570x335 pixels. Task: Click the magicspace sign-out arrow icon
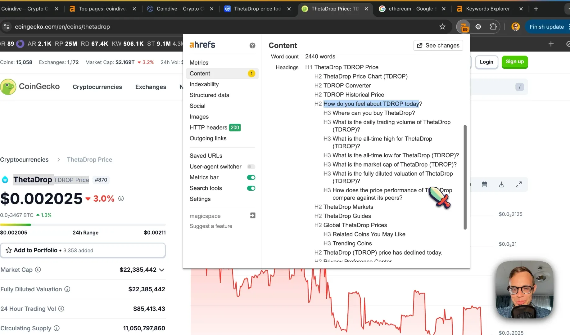(x=253, y=216)
